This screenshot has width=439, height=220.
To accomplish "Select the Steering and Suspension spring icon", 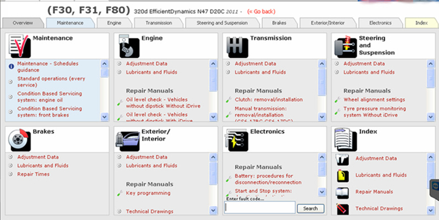I will click(346, 47).
